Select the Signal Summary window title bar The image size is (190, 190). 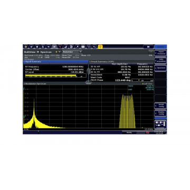click(x=55, y=62)
